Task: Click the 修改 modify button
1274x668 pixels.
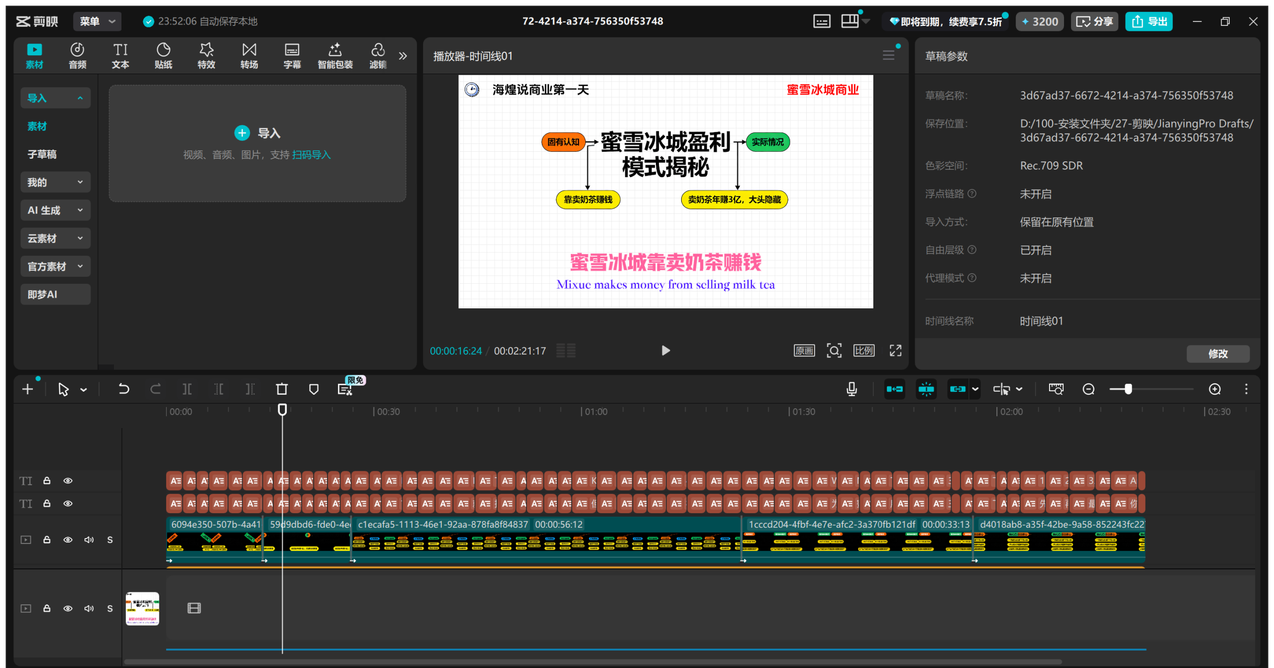Action: pos(1217,354)
